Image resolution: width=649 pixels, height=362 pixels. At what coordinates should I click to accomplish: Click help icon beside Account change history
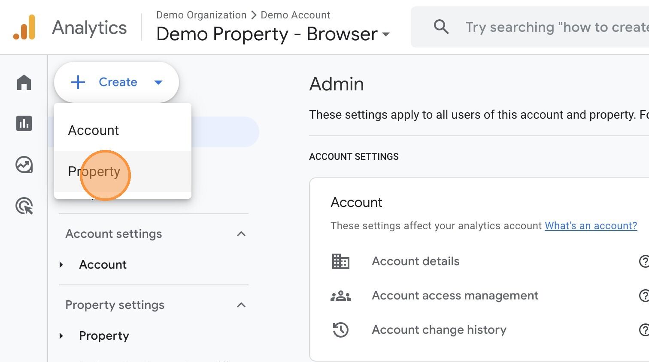click(x=644, y=330)
